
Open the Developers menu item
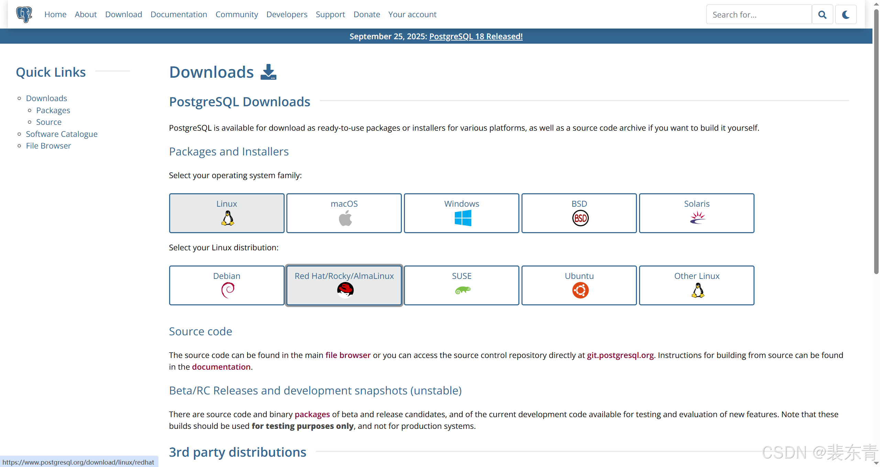pos(287,14)
